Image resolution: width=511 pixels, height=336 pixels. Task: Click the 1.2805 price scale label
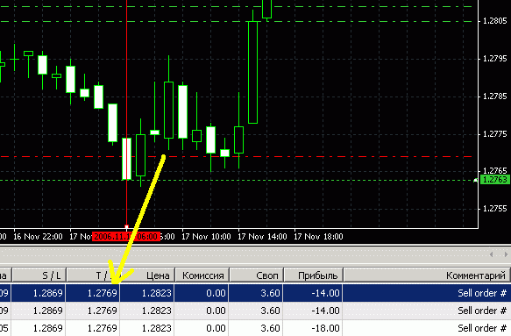494,21
